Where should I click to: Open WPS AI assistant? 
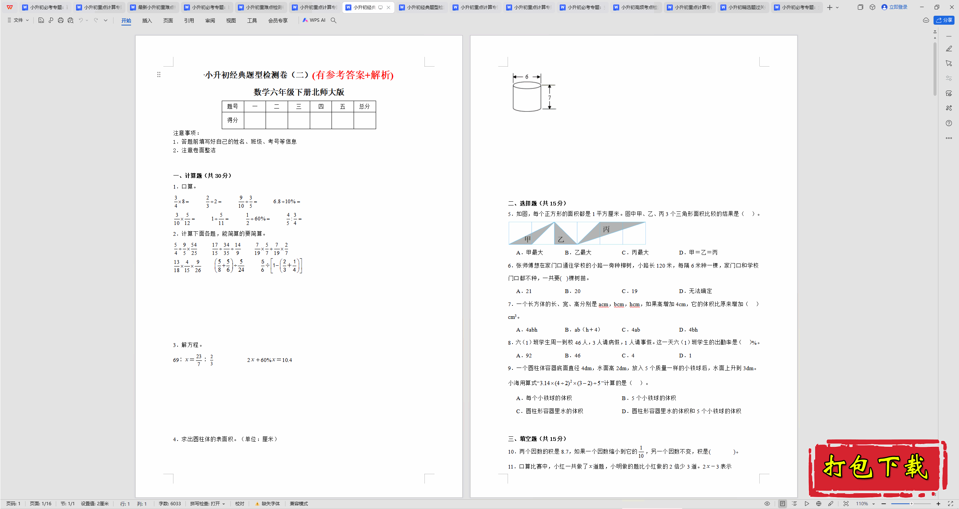point(314,20)
